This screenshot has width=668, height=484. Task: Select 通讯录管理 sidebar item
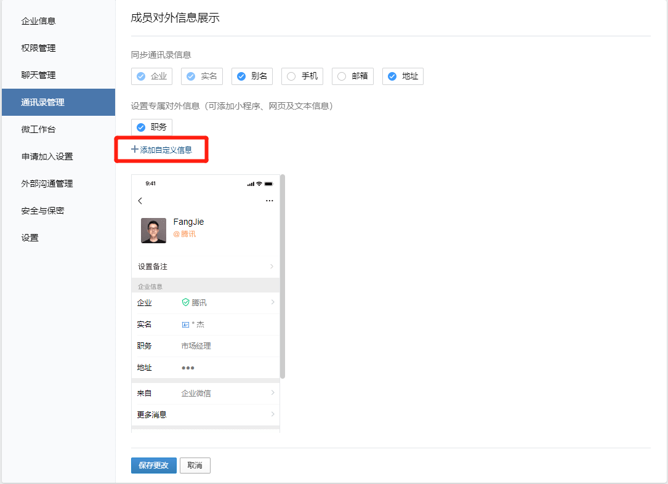(x=58, y=102)
